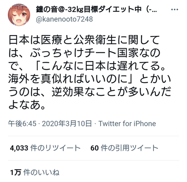
Task: Select the tweet's first line 日本は医療と公衆衛生
Action: 62,40
